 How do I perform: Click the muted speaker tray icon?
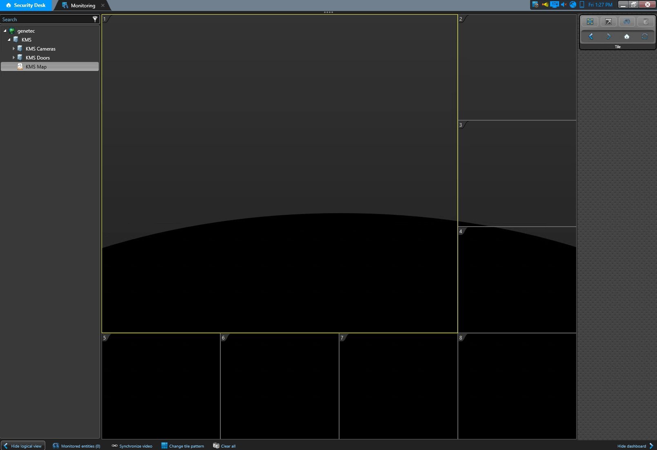[x=564, y=4]
